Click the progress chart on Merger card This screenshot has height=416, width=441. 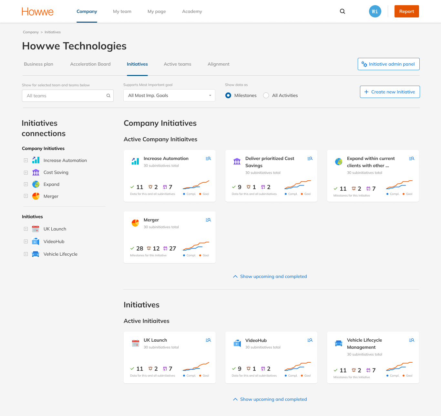(196, 246)
